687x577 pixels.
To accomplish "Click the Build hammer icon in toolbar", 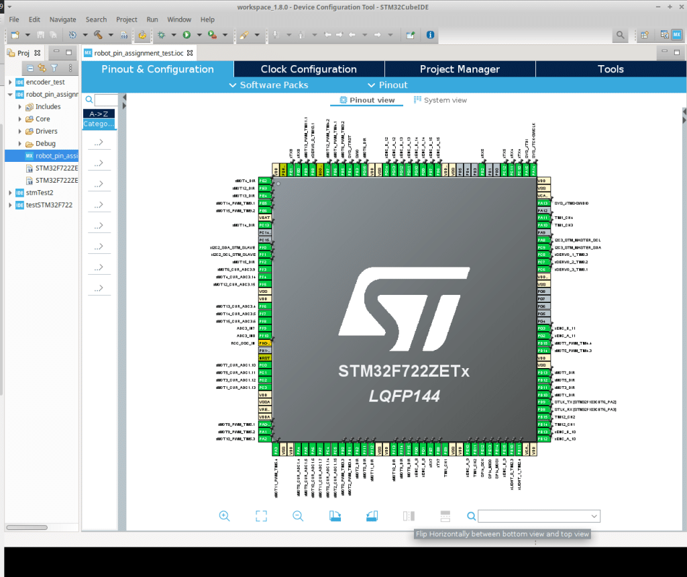I will 98,35.
